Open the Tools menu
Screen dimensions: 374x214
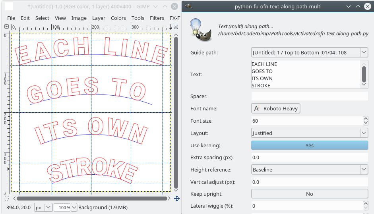pyautogui.click(x=138, y=18)
